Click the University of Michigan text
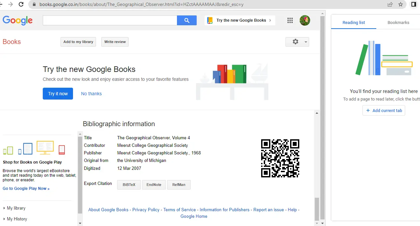This screenshot has height=226, width=420. pyautogui.click(x=142, y=161)
